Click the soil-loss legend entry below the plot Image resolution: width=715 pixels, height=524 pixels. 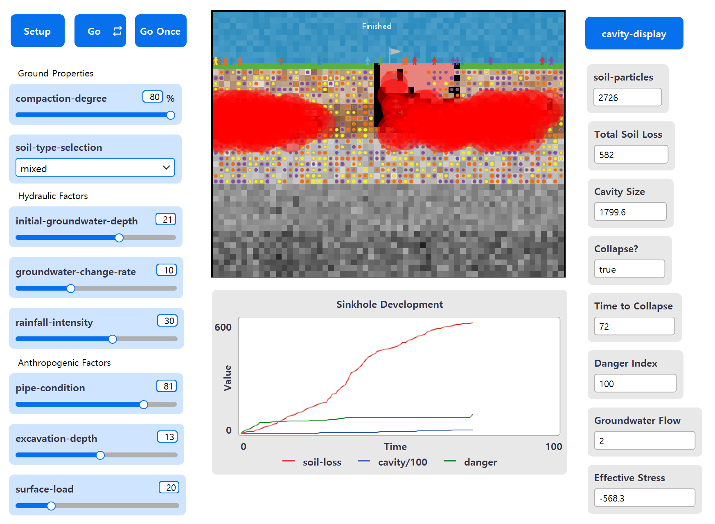(x=322, y=462)
